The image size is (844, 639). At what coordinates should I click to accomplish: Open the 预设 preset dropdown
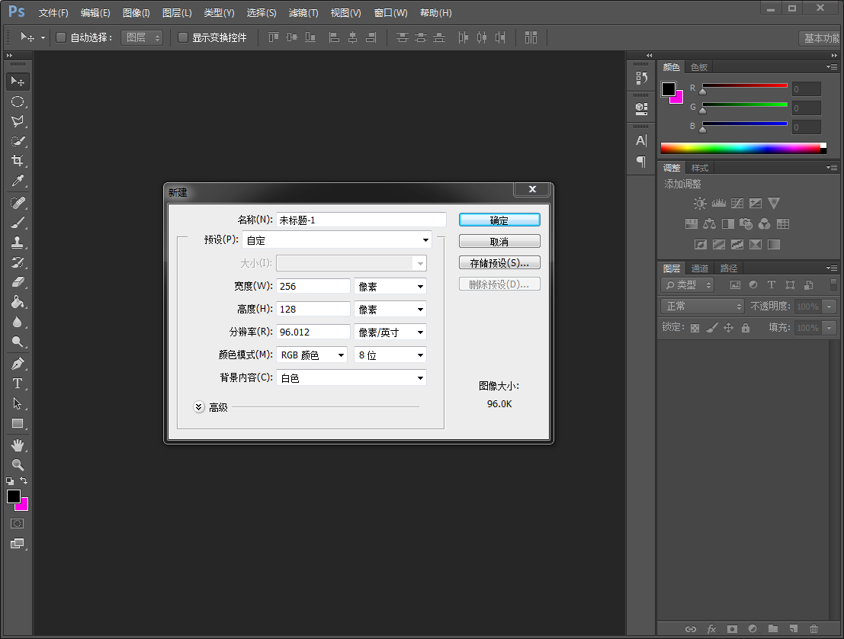336,240
